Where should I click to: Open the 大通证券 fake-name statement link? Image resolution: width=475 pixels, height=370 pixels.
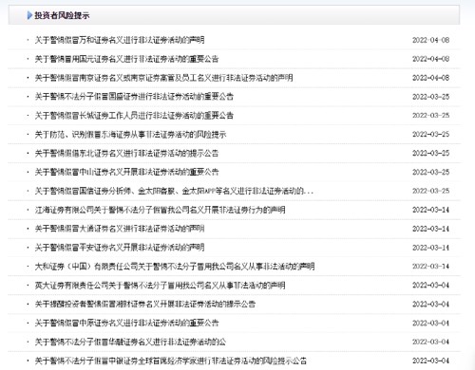pyautogui.click(x=120, y=229)
